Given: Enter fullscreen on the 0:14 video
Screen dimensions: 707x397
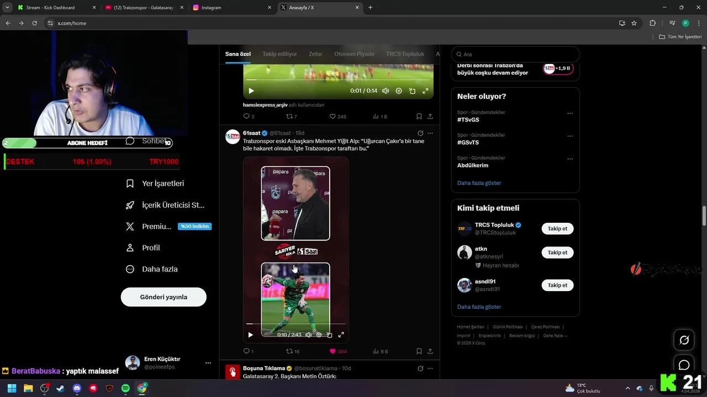Looking at the screenshot, I should coord(425,91).
